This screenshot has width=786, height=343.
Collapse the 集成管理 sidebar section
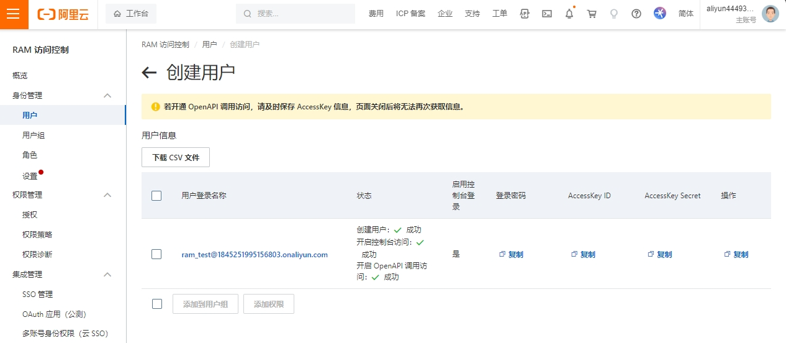pyautogui.click(x=107, y=275)
